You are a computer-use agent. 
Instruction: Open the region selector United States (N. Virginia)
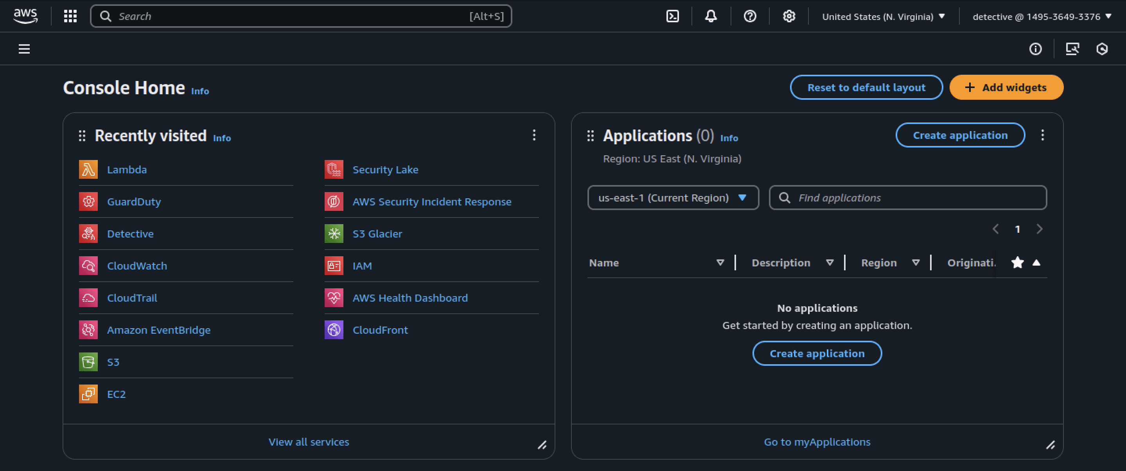[884, 16]
